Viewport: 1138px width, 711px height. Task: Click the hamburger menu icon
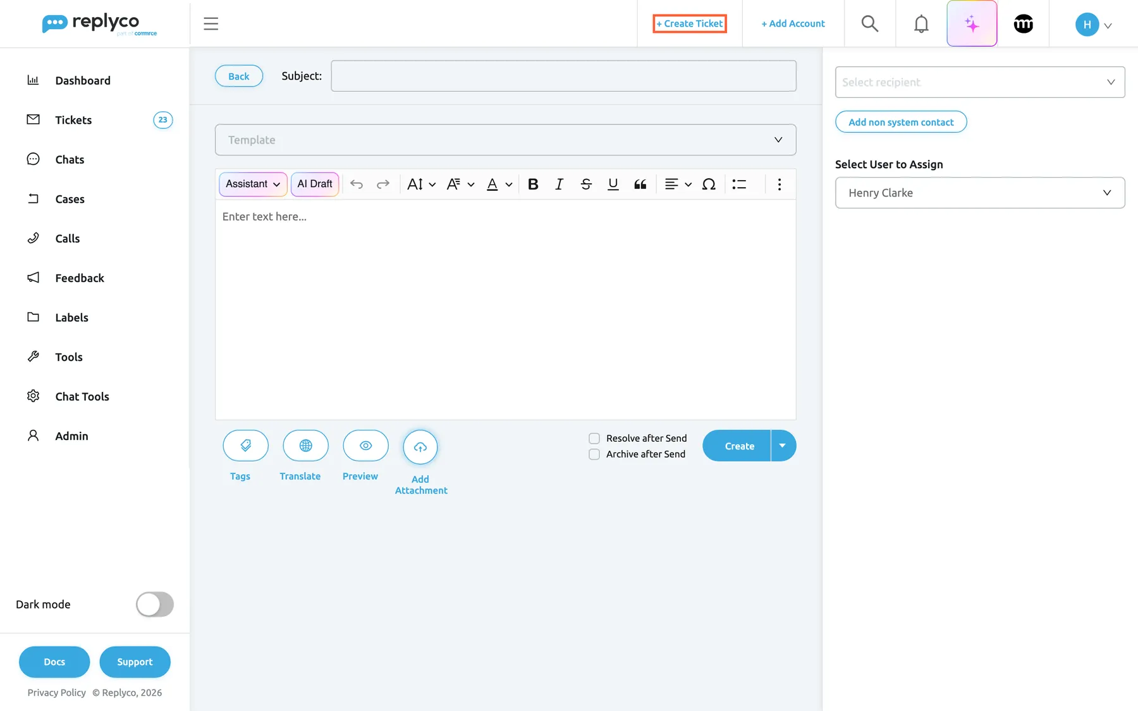tap(211, 24)
